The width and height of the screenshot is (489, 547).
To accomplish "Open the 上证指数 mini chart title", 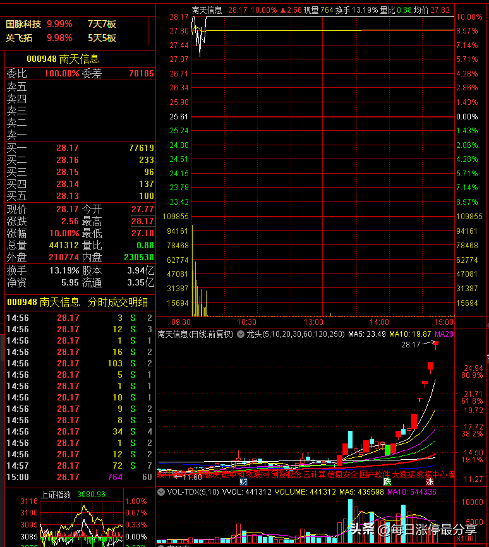I will pos(56,495).
